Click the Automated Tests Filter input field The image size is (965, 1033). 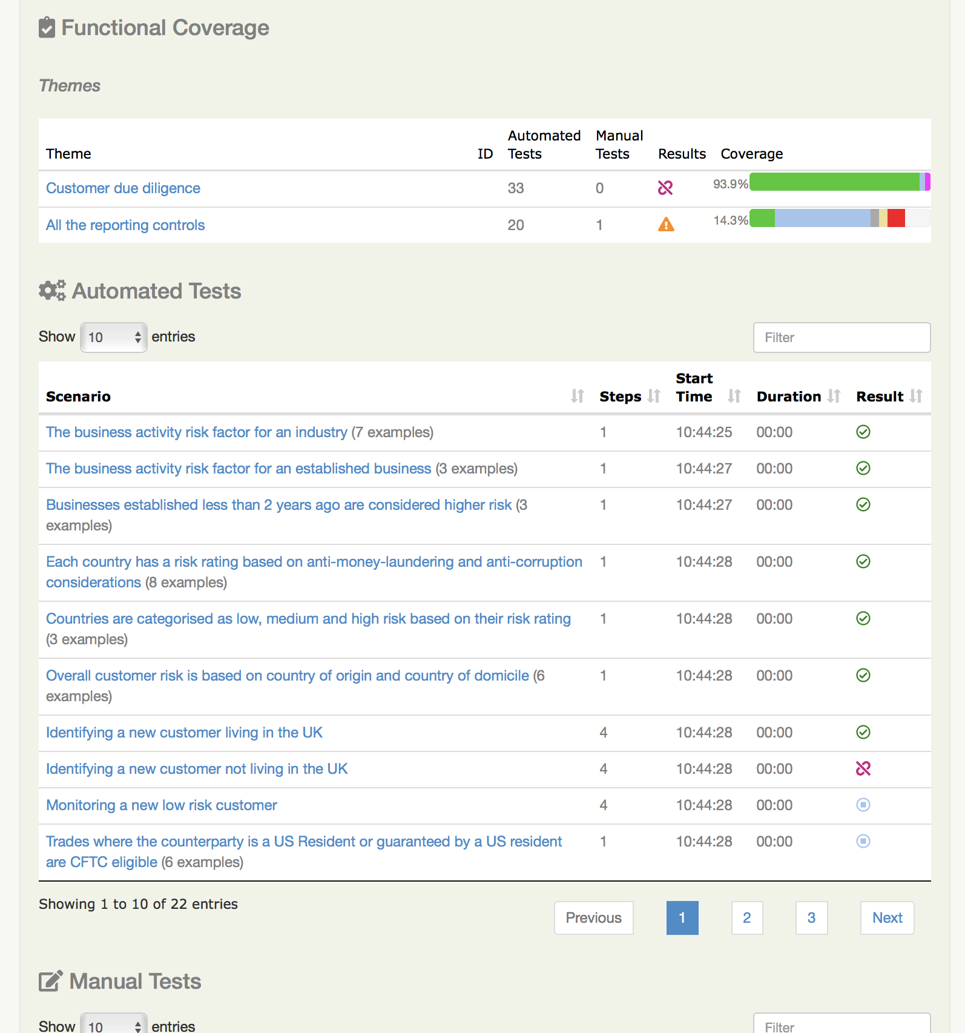841,337
